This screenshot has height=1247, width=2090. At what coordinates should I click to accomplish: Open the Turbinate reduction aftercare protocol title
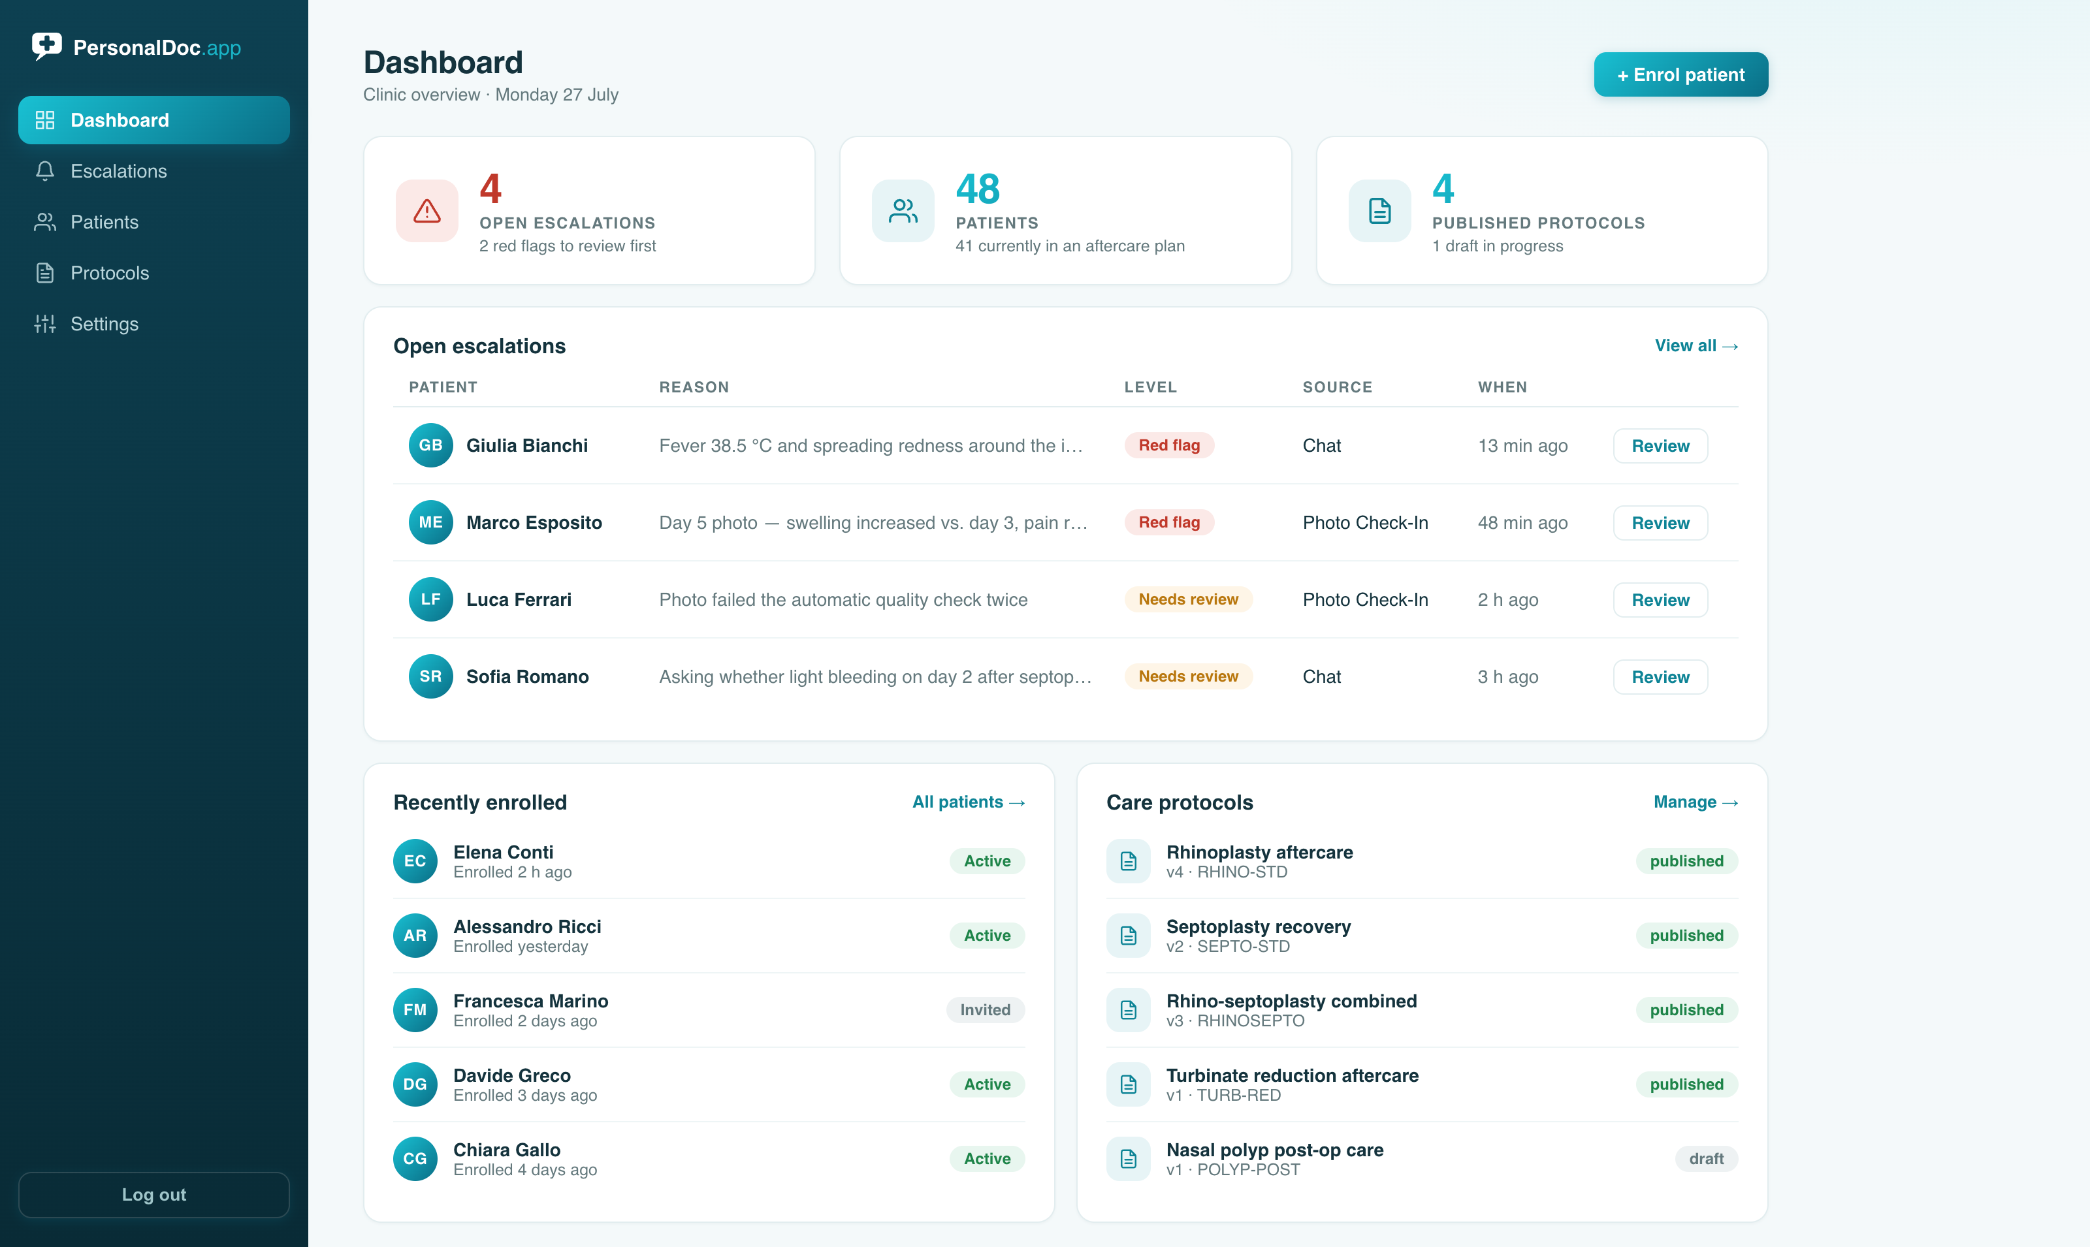point(1292,1075)
